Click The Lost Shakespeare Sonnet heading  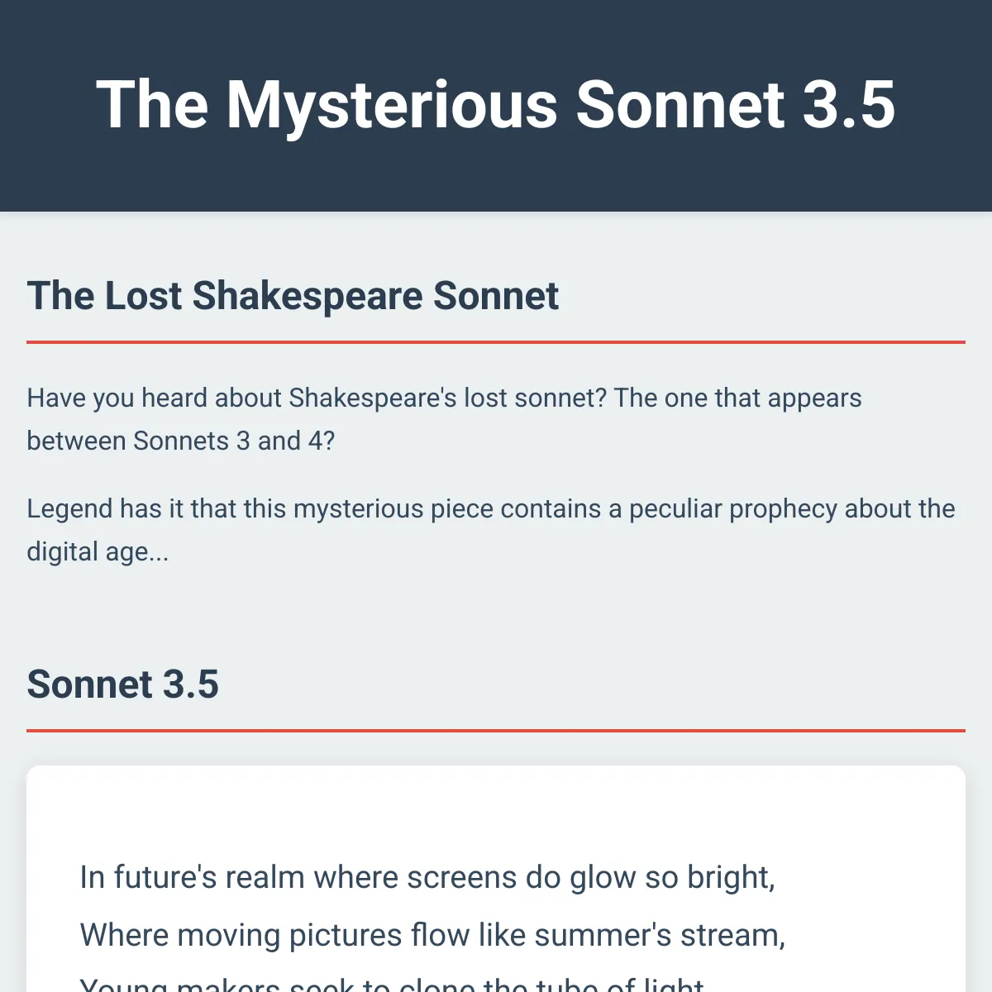click(293, 296)
